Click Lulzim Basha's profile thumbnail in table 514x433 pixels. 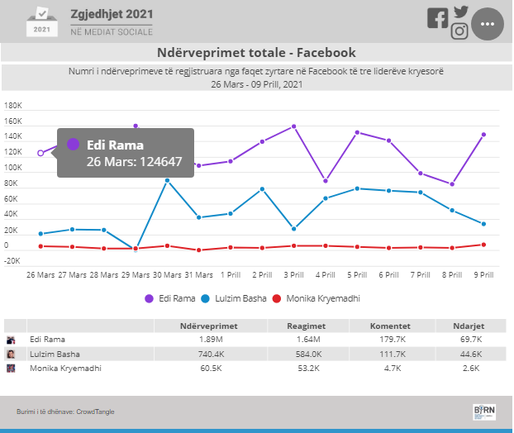pos(11,354)
